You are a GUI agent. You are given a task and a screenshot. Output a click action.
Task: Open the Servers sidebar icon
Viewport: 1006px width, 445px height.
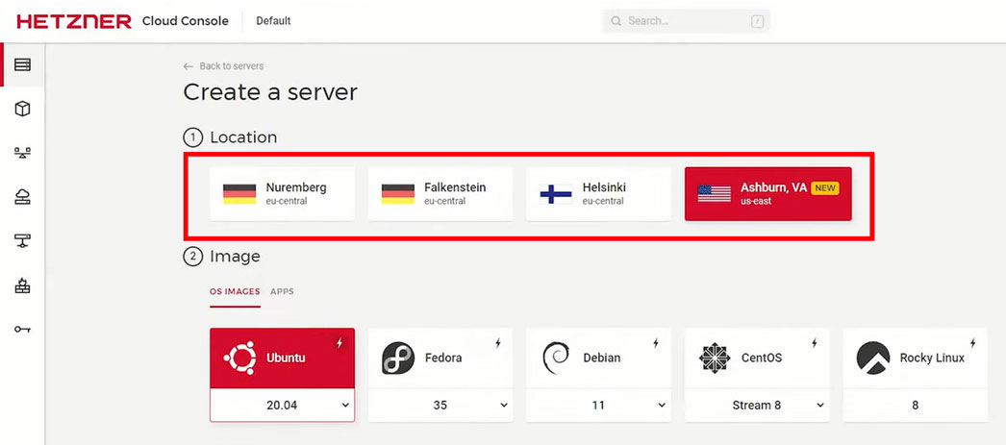click(22, 64)
